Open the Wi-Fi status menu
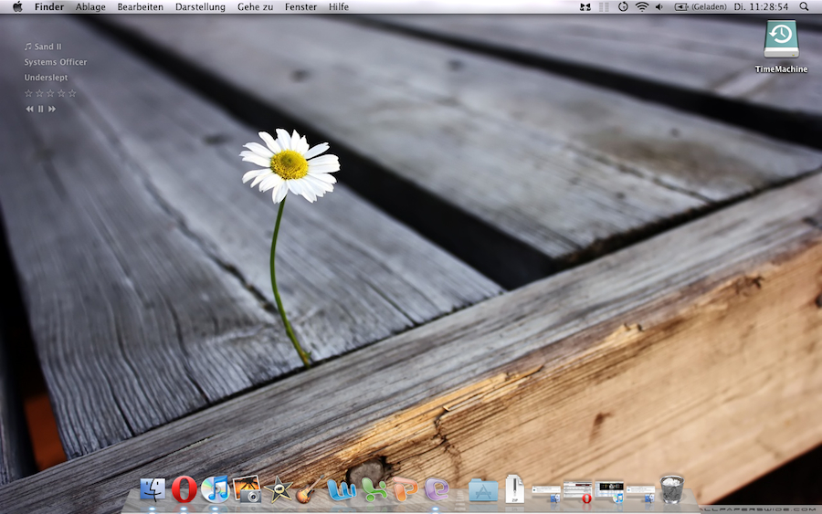 pyautogui.click(x=642, y=6)
